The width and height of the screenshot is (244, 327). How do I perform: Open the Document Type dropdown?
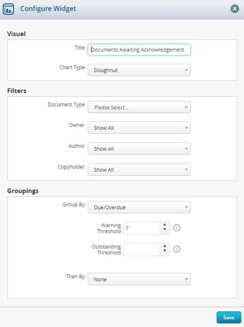(x=139, y=107)
